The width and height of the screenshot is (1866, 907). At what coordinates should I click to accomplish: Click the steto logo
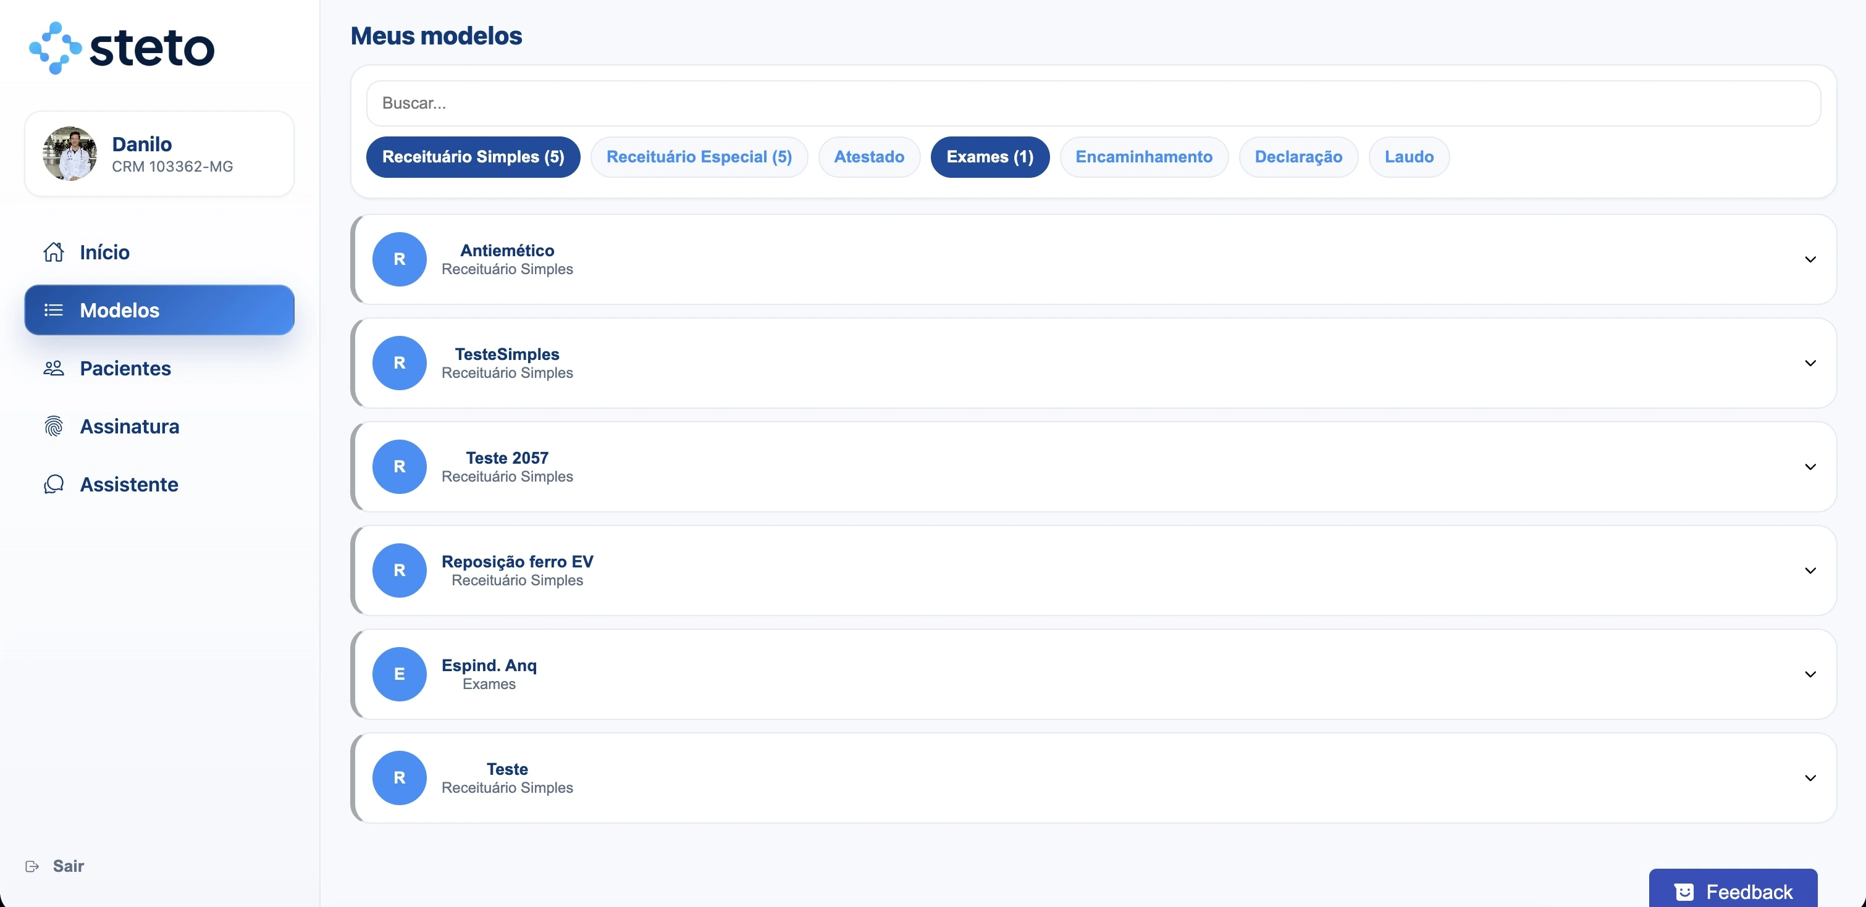pyautogui.click(x=122, y=48)
